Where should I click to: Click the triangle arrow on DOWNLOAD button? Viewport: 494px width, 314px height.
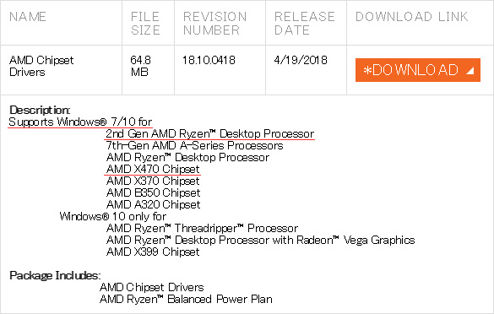click(470, 71)
